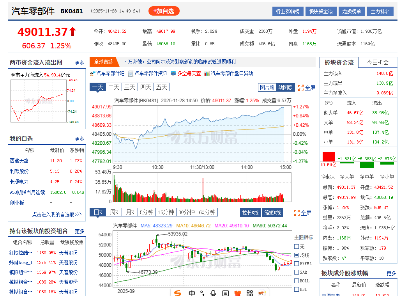Open 点击进入我的自选股 link
Screen dimensions: 408x296
[57, 214]
